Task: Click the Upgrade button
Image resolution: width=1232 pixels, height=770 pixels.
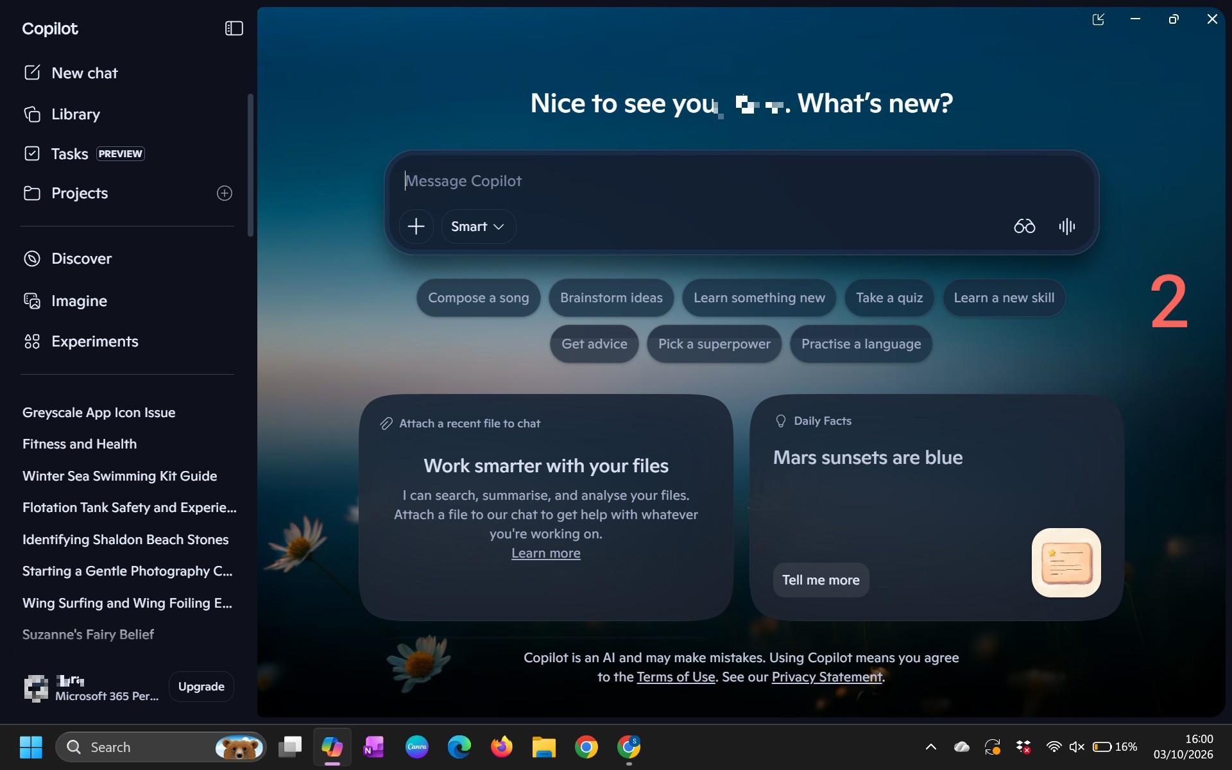Action: pos(201,687)
